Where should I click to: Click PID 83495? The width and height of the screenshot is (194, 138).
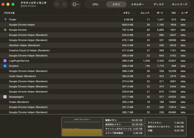[x=172, y=112]
